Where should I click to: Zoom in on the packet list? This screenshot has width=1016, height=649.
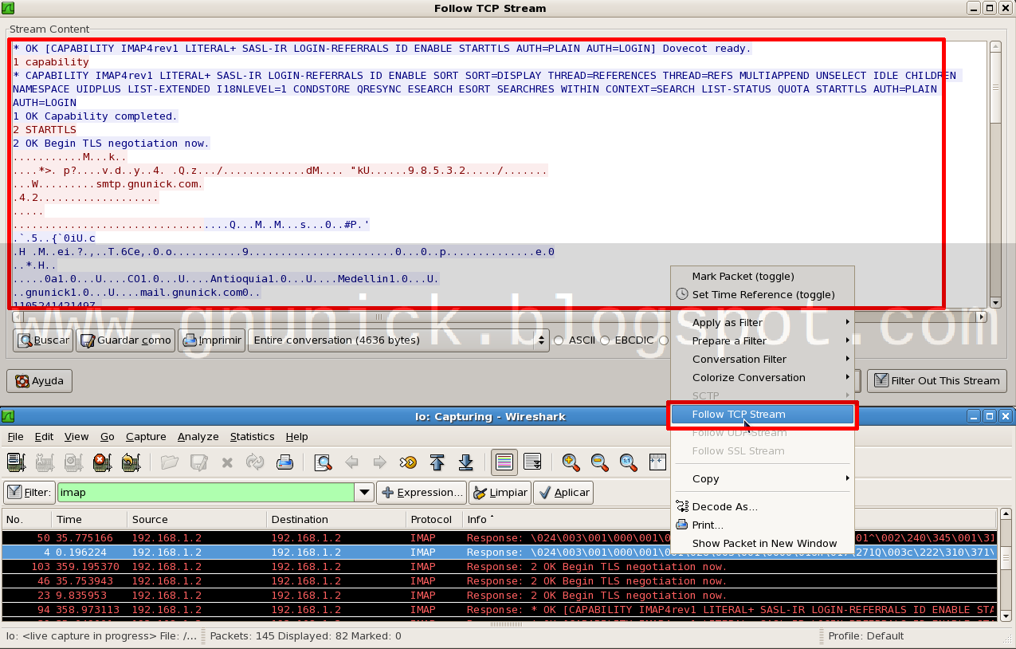pyautogui.click(x=572, y=462)
